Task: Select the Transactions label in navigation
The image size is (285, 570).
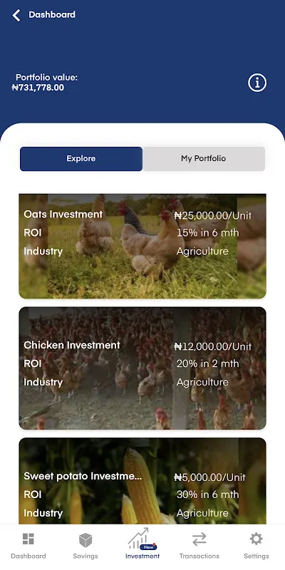Action: 199,556
